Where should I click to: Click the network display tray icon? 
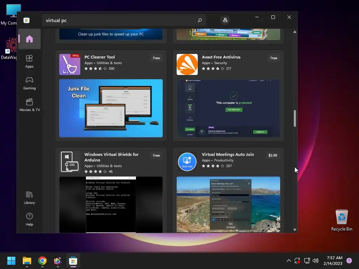click(307, 261)
